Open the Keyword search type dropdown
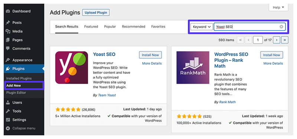Image resolution: width=297 pixels, height=139 pixels. click(x=202, y=27)
